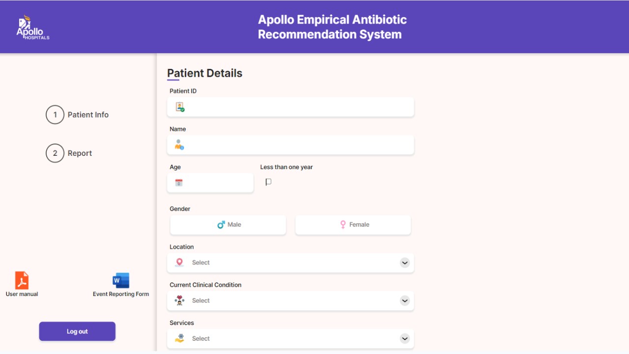Go to step 2 Report

[x=69, y=153]
